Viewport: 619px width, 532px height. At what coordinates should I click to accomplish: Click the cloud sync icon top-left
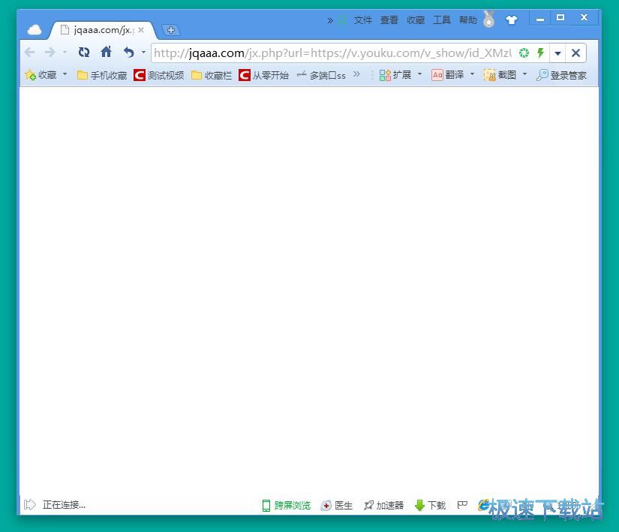click(x=34, y=28)
